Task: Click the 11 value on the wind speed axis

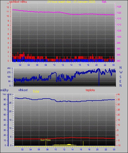Action: [x=8, y=12]
